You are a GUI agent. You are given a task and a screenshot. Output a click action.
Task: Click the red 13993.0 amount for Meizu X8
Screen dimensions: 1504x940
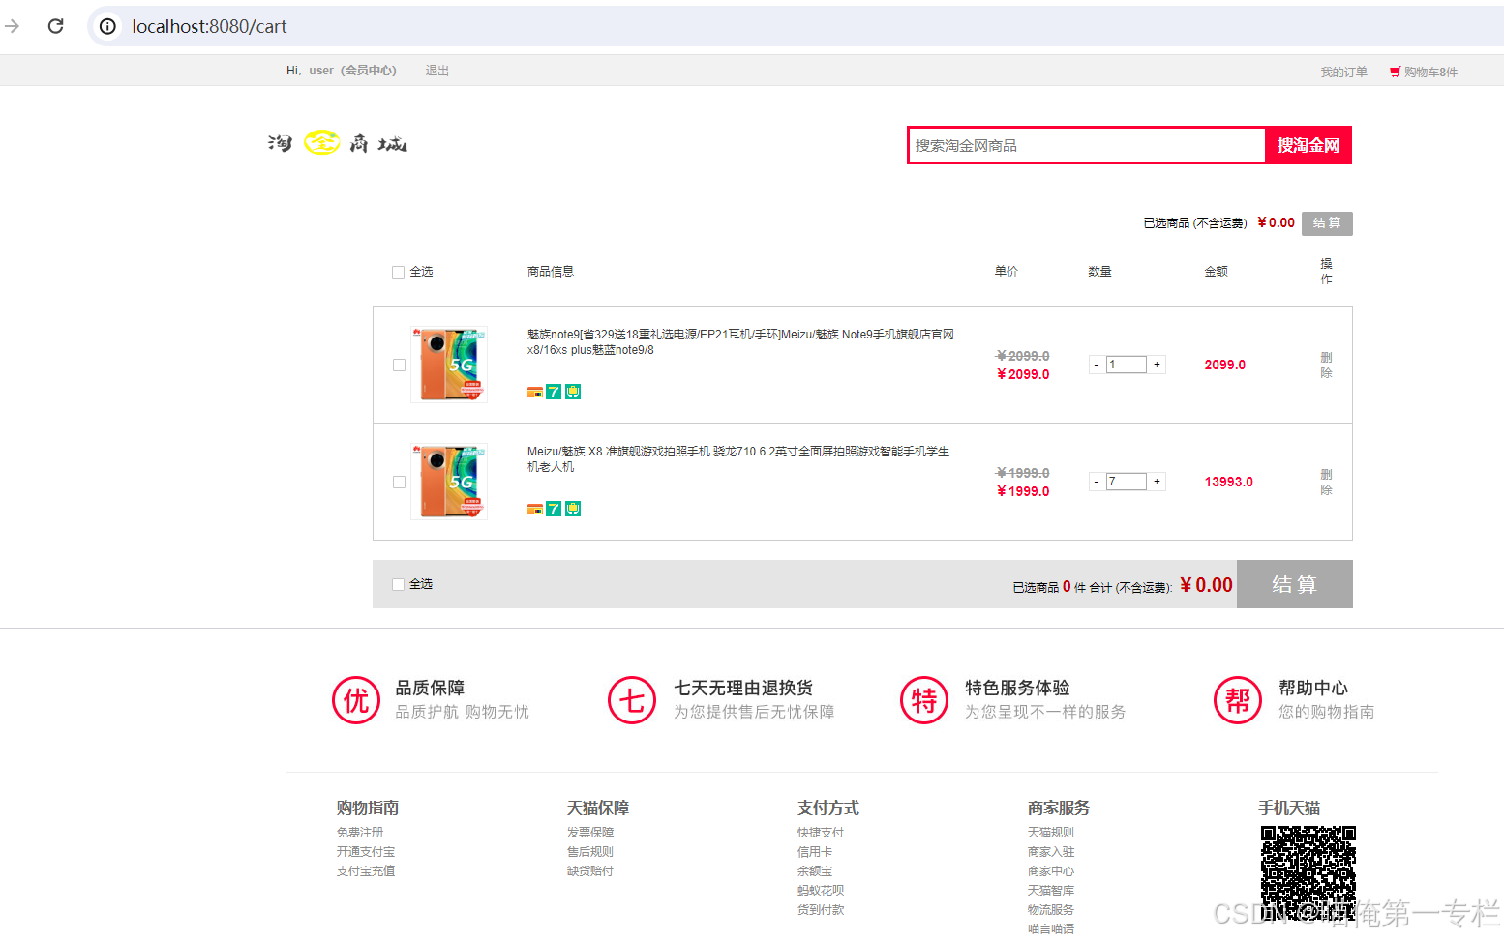[x=1229, y=482]
